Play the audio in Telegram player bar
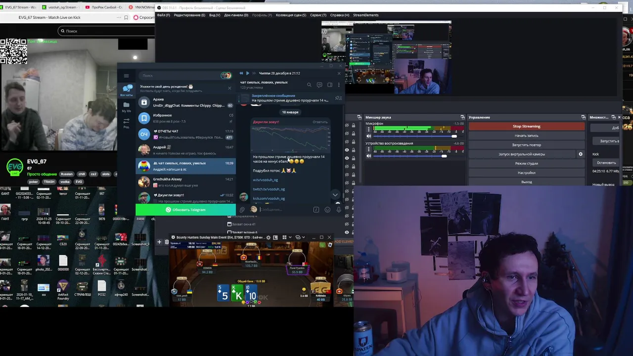This screenshot has height=356, width=633. 247,73
